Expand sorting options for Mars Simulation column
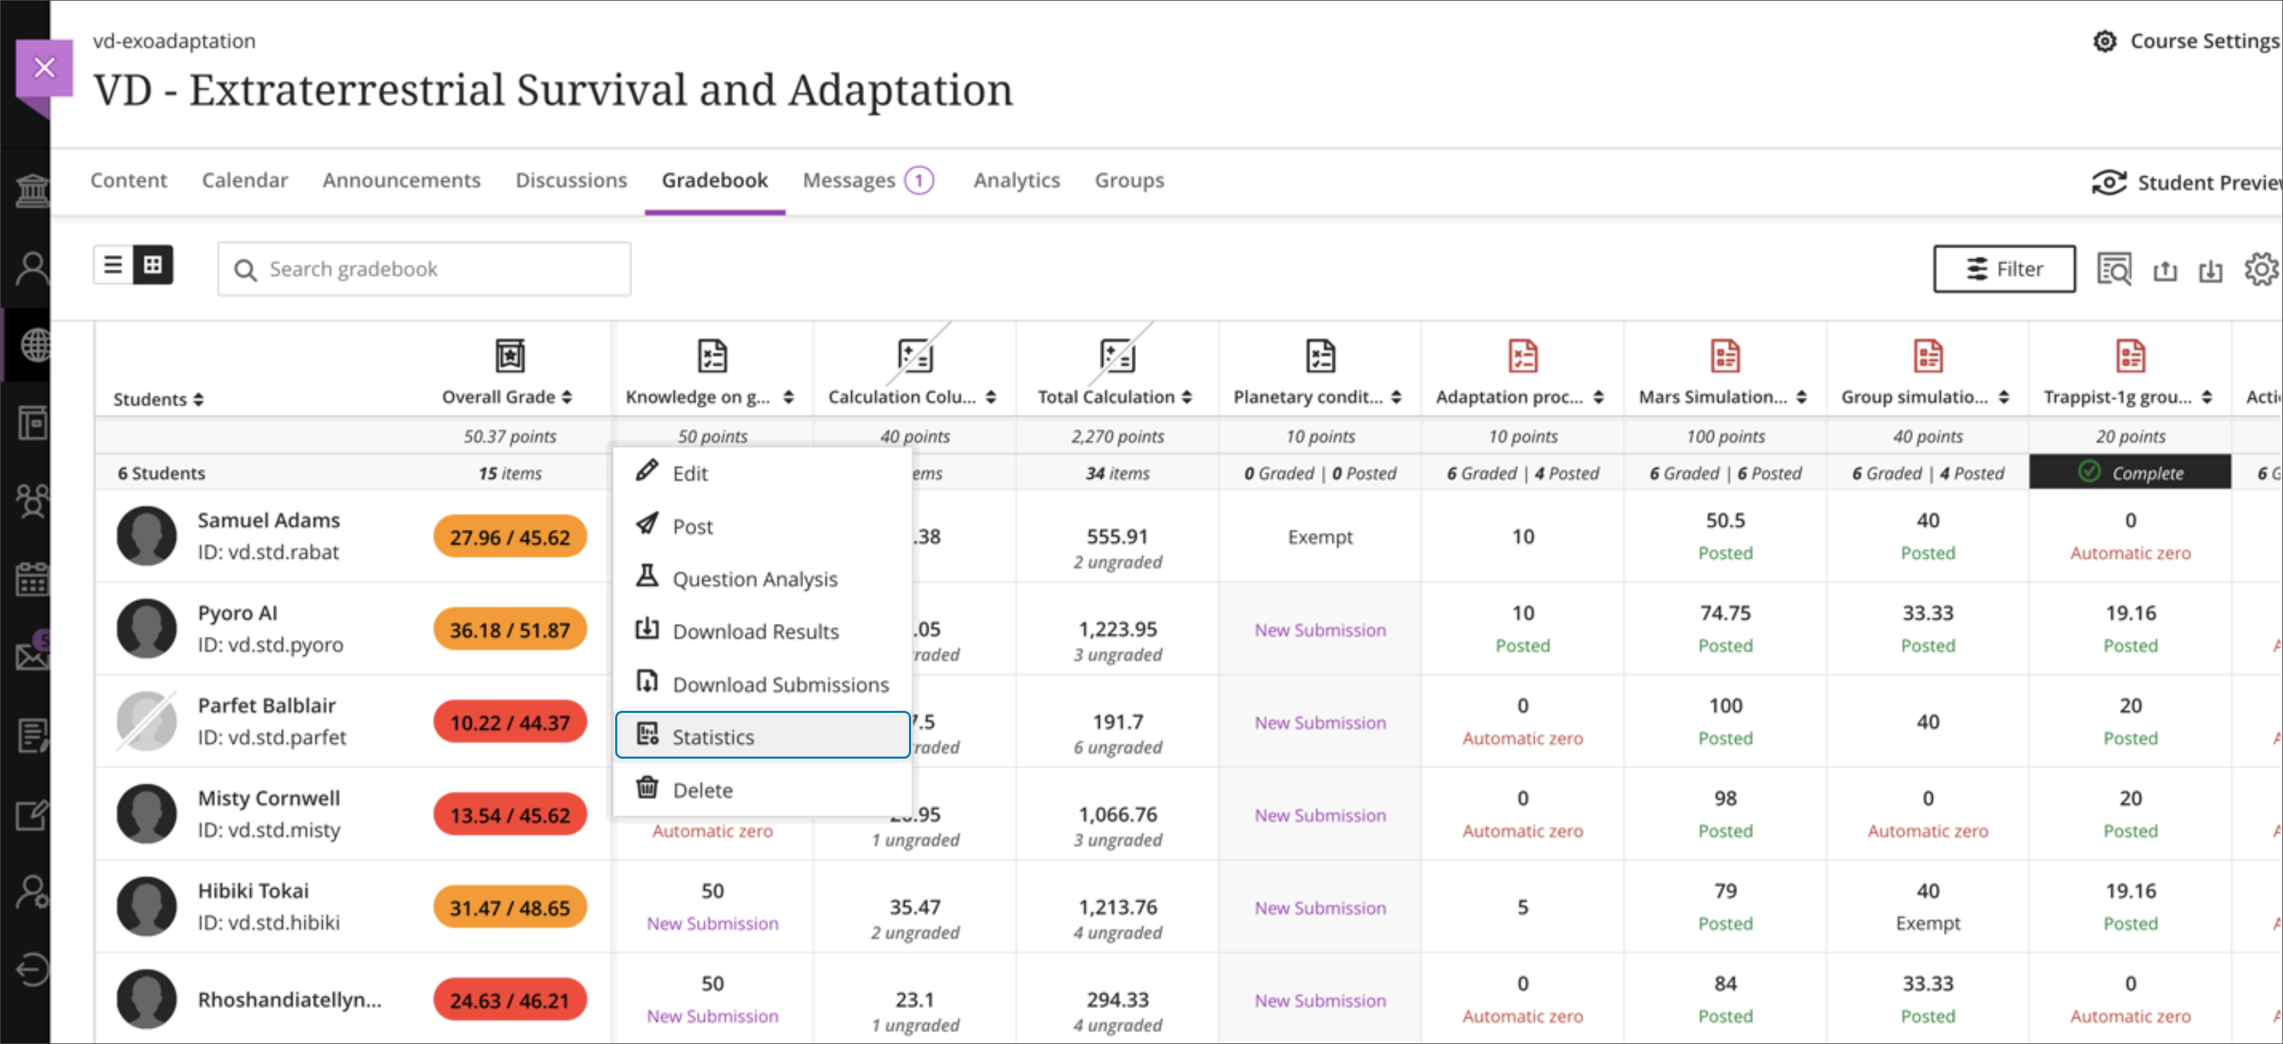The width and height of the screenshot is (2283, 1044). click(x=1801, y=397)
